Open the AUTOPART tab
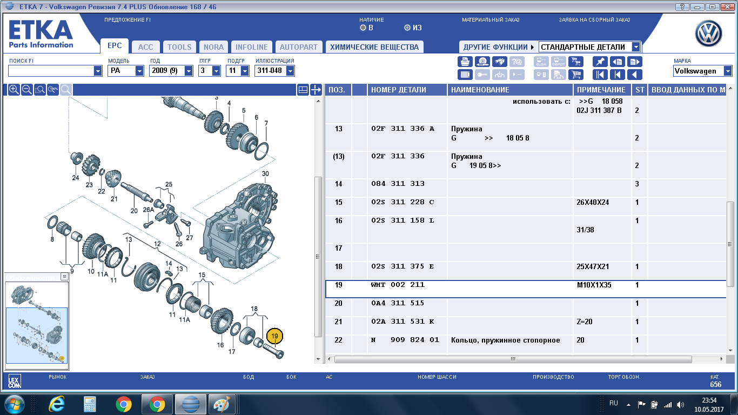Image resolution: width=738 pixels, height=415 pixels. point(299,47)
